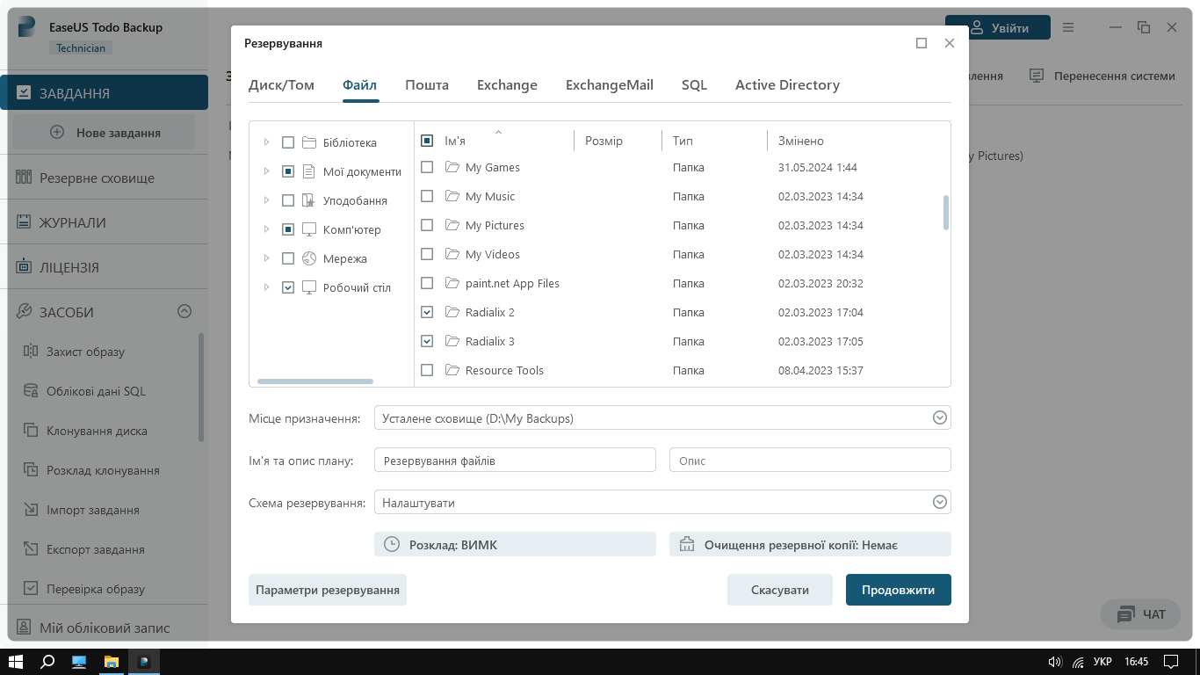Switch to the Exchange tab
Screen dimensions: 1200x675
pyautogui.click(x=507, y=85)
